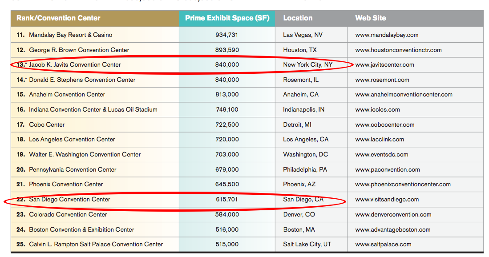Open www.houstonconventionctr.com address
The width and height of the screenshot is (489, 257).
click(x=398, y=50)
